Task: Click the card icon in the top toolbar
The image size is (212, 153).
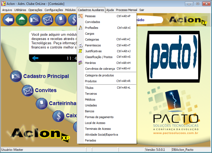Action: [60, 20]
